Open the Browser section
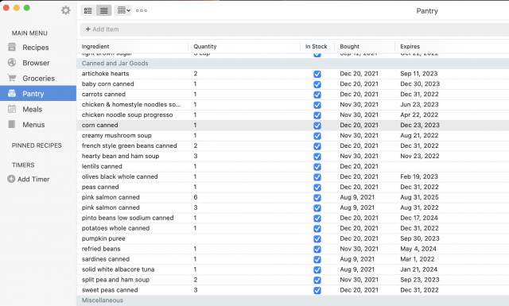The width and height of the screenshot is (509, 306). [36, 63]
